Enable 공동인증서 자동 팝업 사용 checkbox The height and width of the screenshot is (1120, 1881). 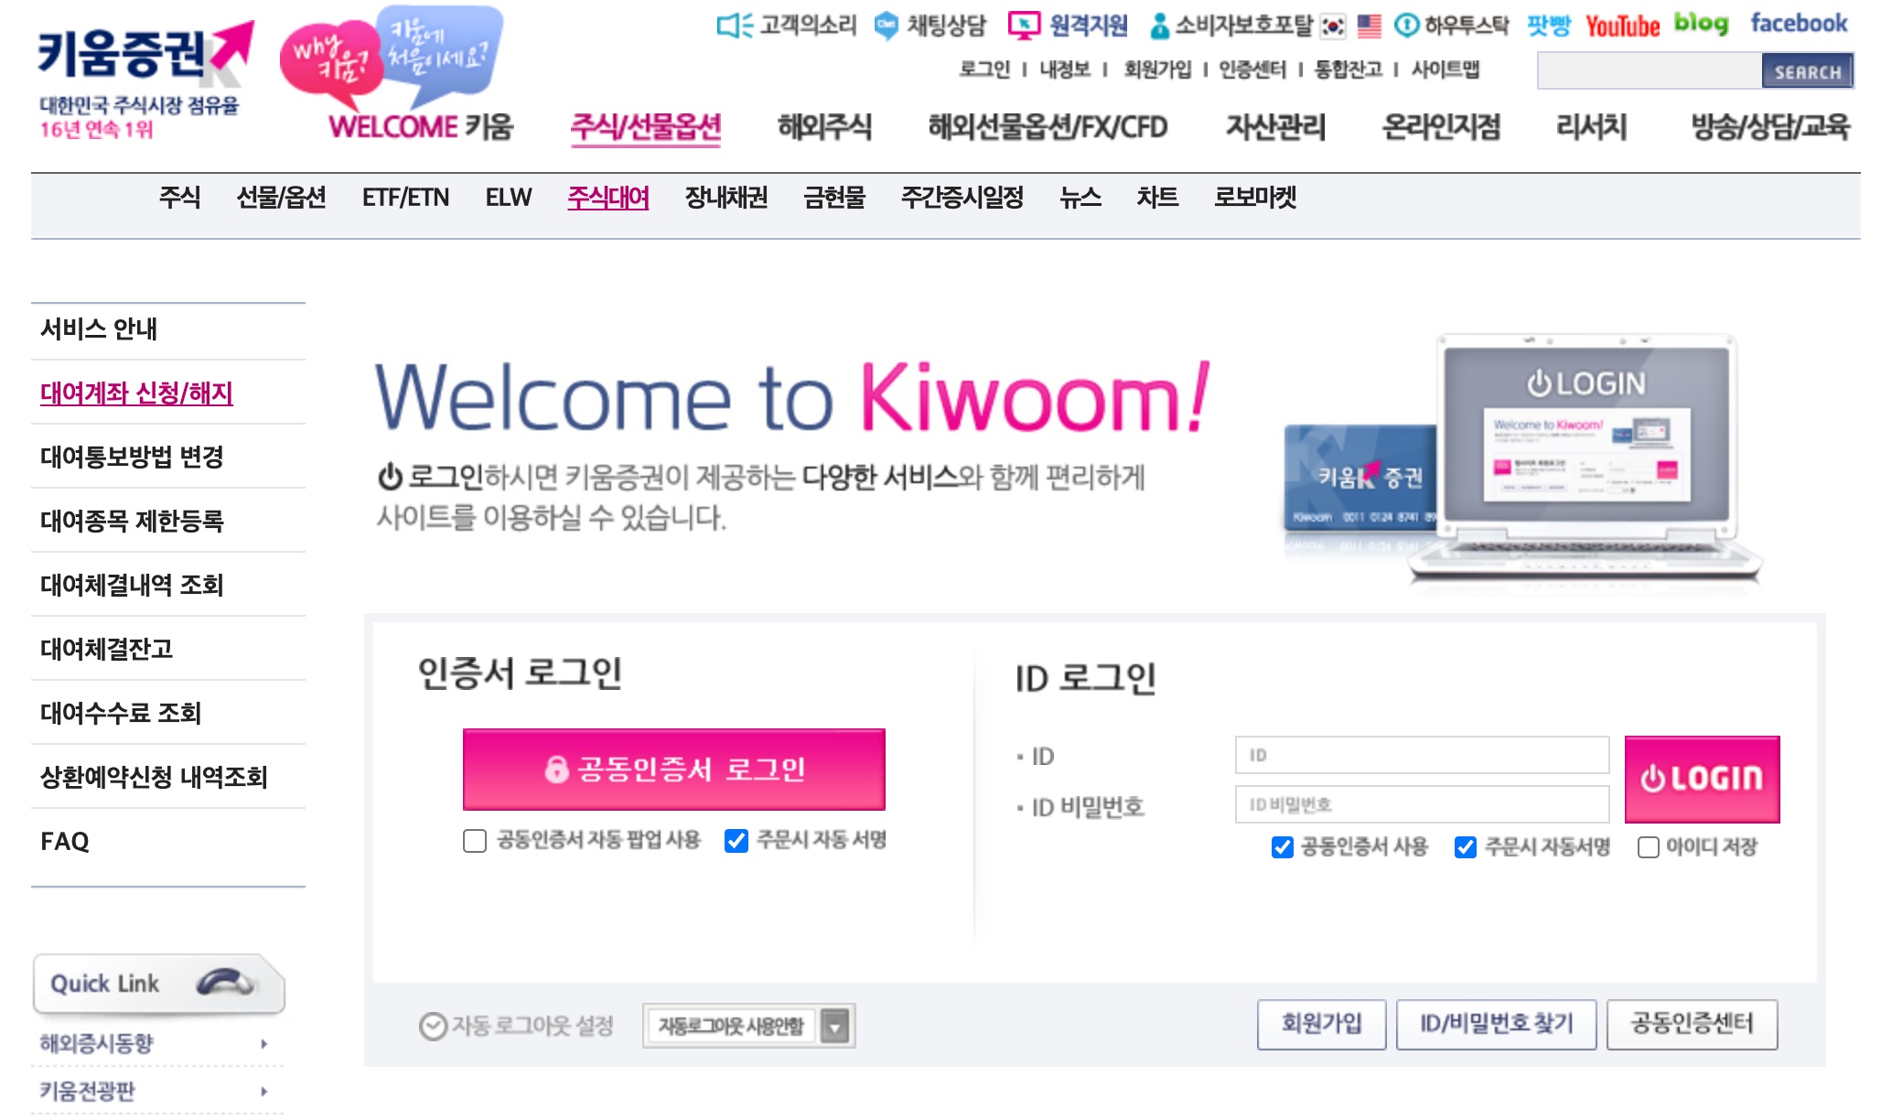click(x=475, y=840)
